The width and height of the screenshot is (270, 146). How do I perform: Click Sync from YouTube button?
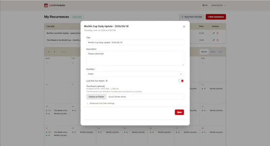192,17
